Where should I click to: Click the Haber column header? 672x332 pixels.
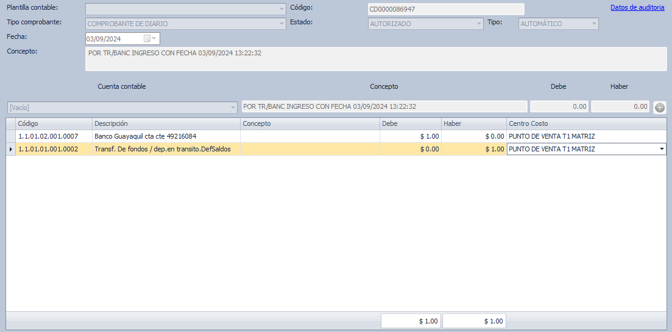coord(473,123)
